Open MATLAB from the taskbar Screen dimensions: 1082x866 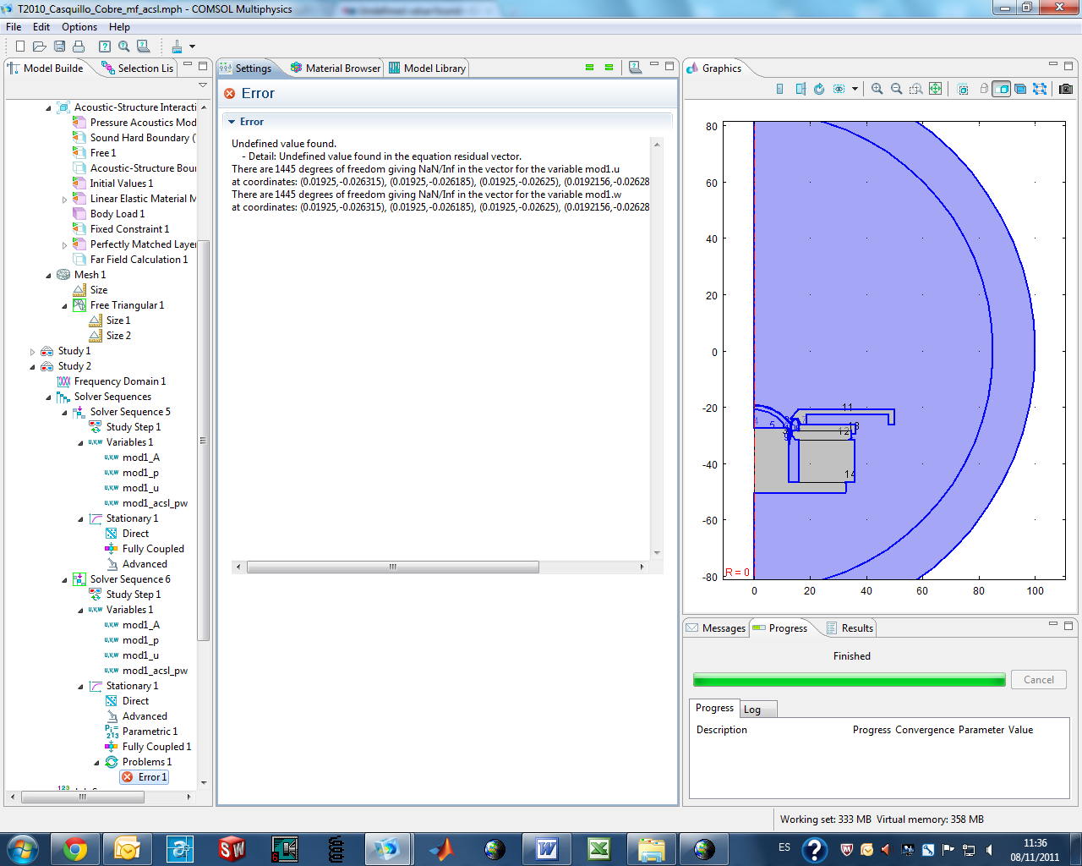pyautogui.click(x=442, y=848)
